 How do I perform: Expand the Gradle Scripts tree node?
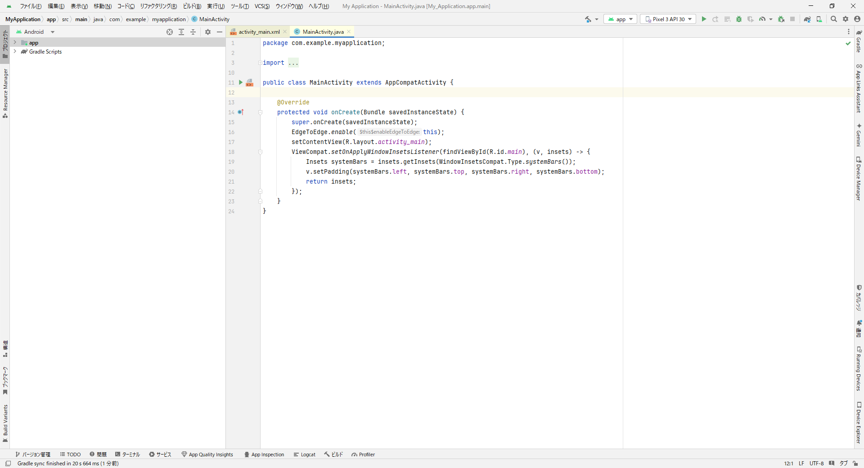(x=15, y=52)
